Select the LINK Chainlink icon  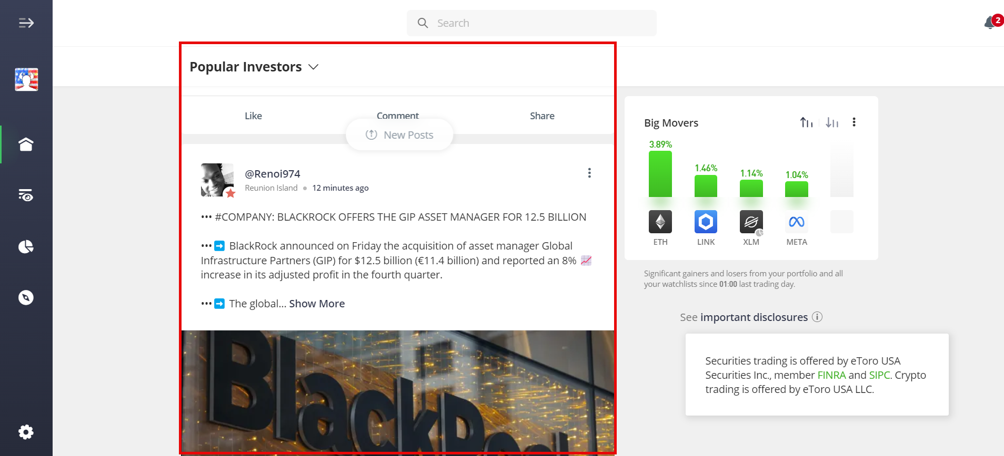point(706,222)
